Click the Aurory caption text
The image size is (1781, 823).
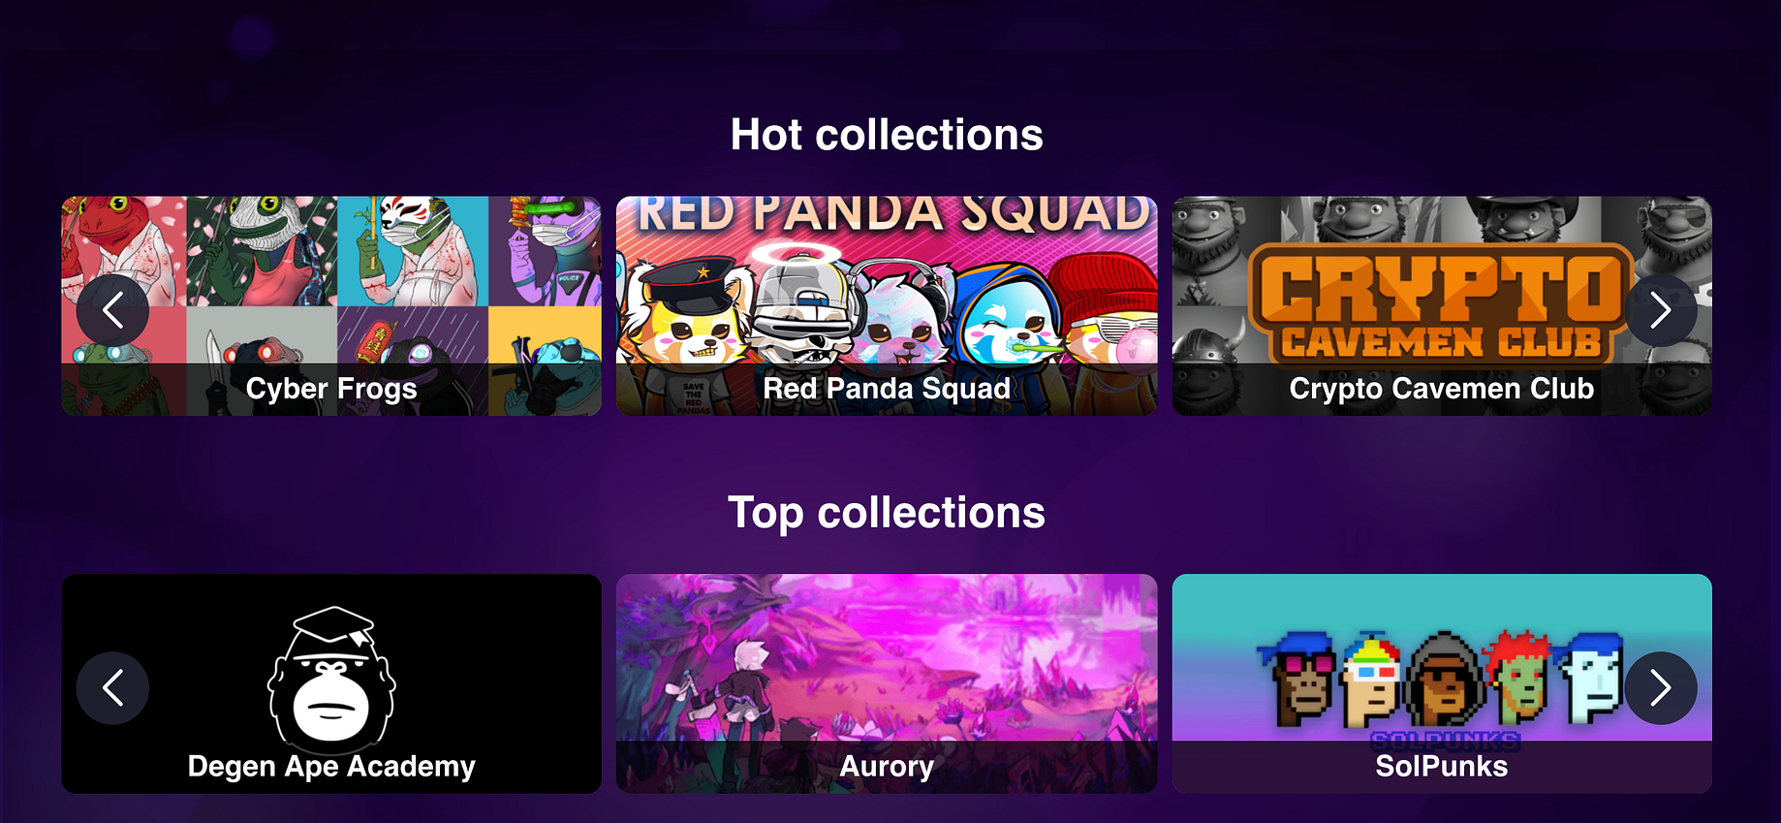click(x=887, y=767)
